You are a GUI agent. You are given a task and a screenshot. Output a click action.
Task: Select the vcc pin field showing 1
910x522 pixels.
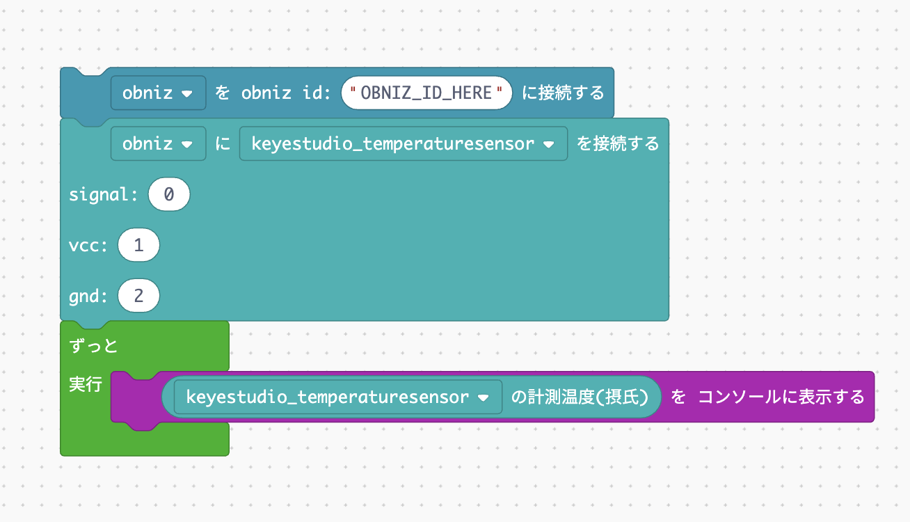138,244
